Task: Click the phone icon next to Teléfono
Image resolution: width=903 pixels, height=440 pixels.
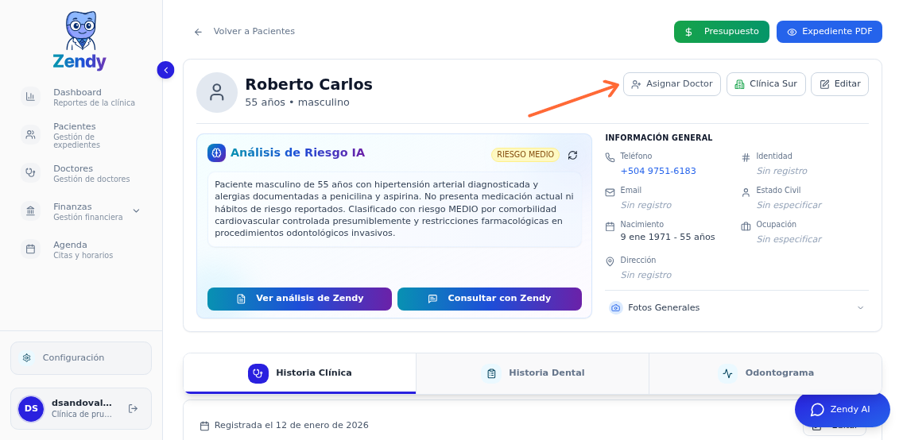Action: (x=610, y=157)
